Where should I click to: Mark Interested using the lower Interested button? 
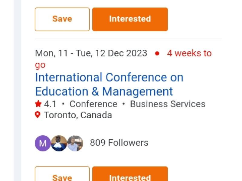click(130, 175)
